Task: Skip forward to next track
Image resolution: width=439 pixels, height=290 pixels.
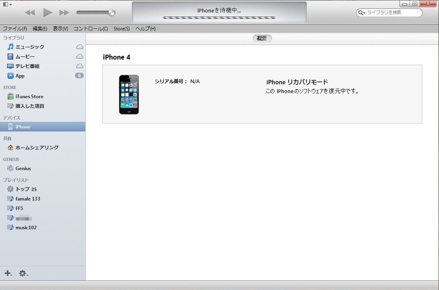Action: pos(64,12)
